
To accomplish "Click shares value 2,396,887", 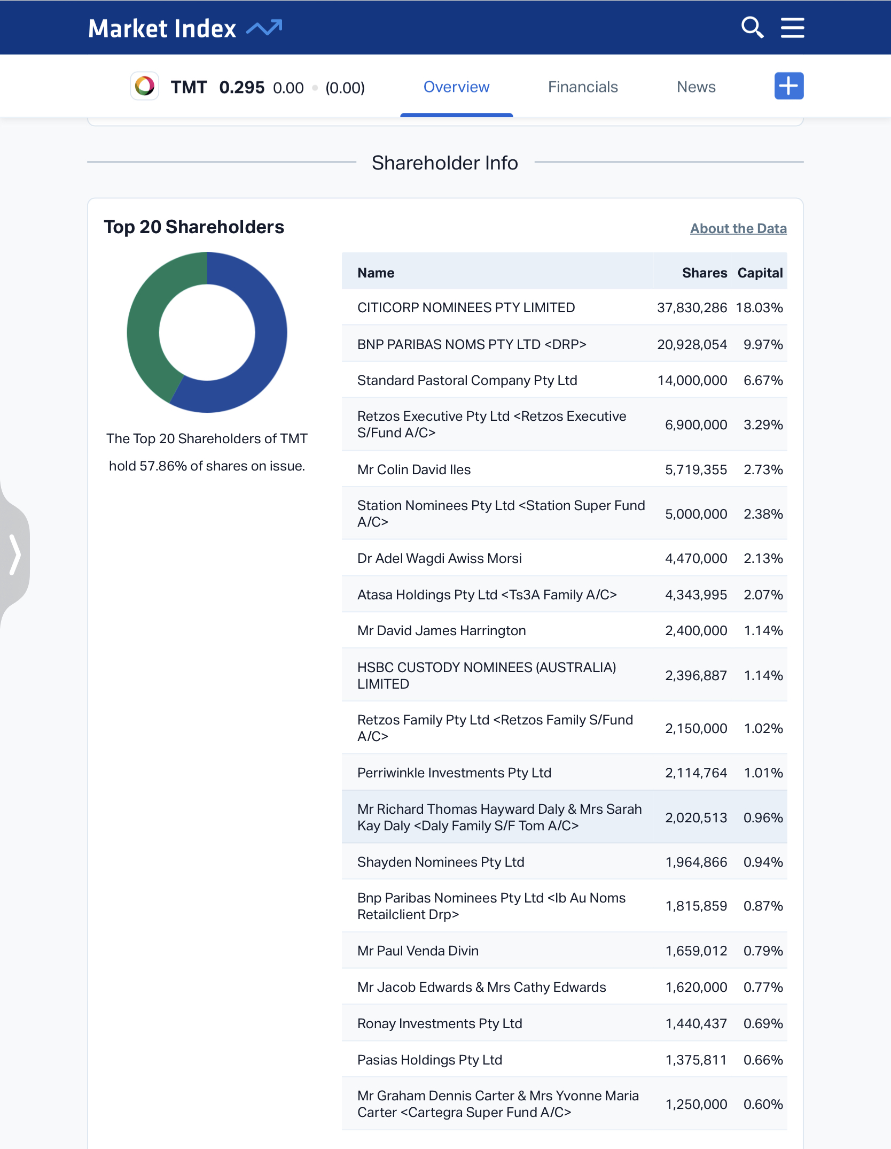I will (696, 676).
